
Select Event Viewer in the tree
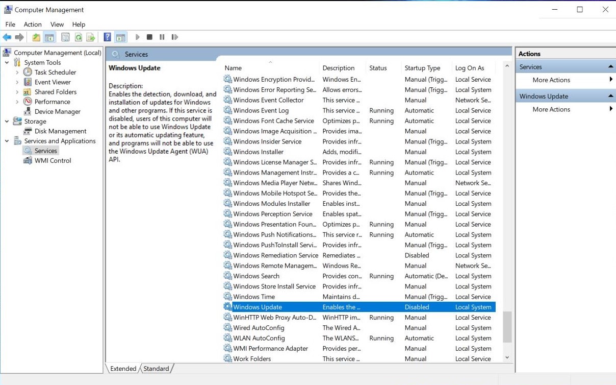pyautogui.click(x=53, y=82)
